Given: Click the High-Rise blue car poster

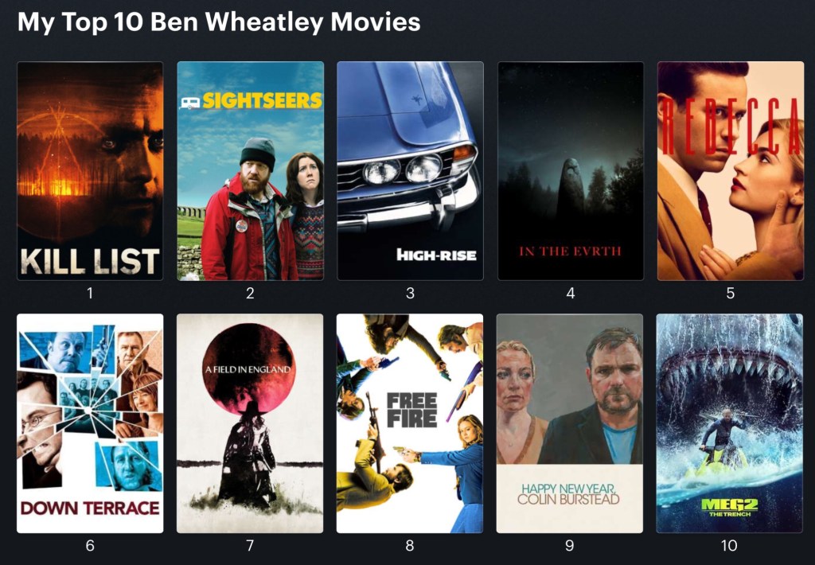Looking at the screenshot, I should pos(410,171).
